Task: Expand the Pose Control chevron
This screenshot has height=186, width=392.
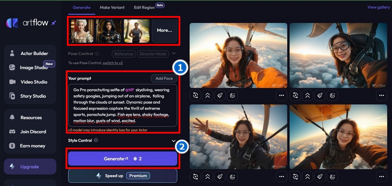Action: [x=174, y=53]
